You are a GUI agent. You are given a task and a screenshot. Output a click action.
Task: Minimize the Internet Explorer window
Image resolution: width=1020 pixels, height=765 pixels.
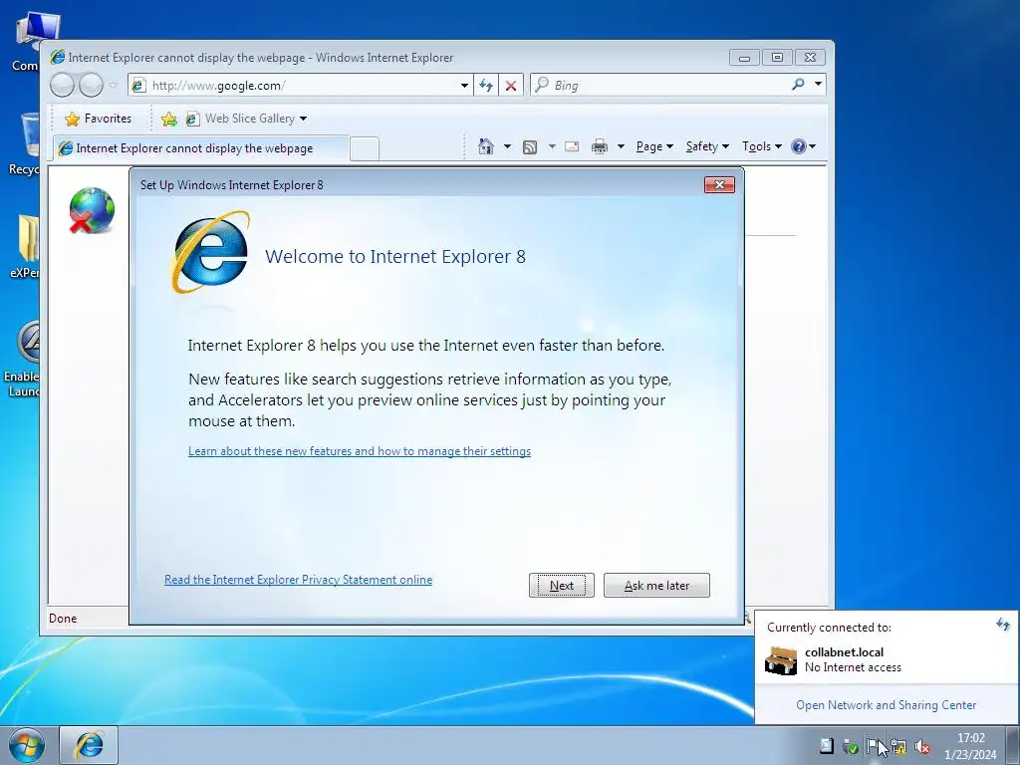(744, 58)
